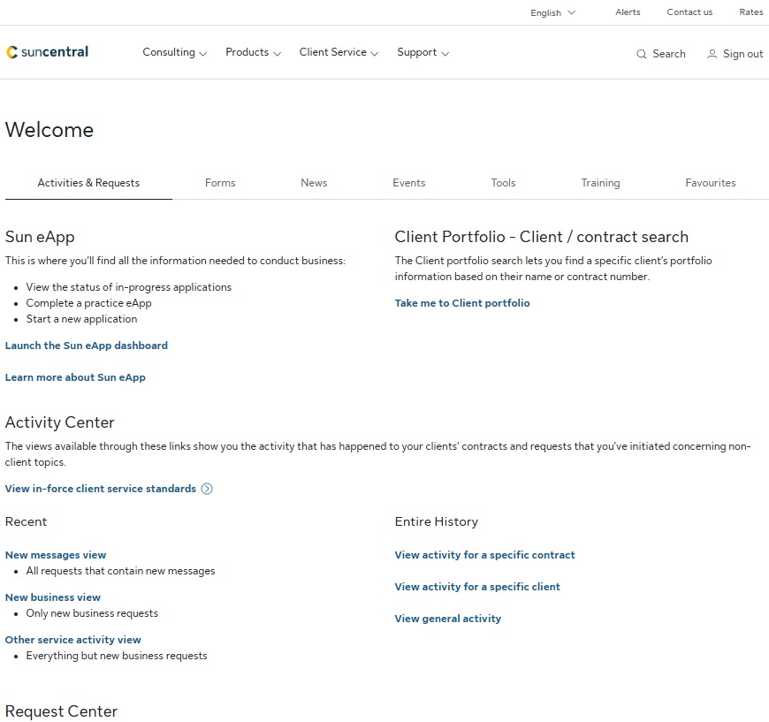Viewport: 769px width, 722px height.
Task: Open the News tab
Action: tap(314, 183)
